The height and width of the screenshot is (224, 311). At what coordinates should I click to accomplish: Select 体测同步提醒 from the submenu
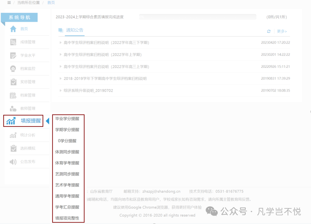(68, 152)
